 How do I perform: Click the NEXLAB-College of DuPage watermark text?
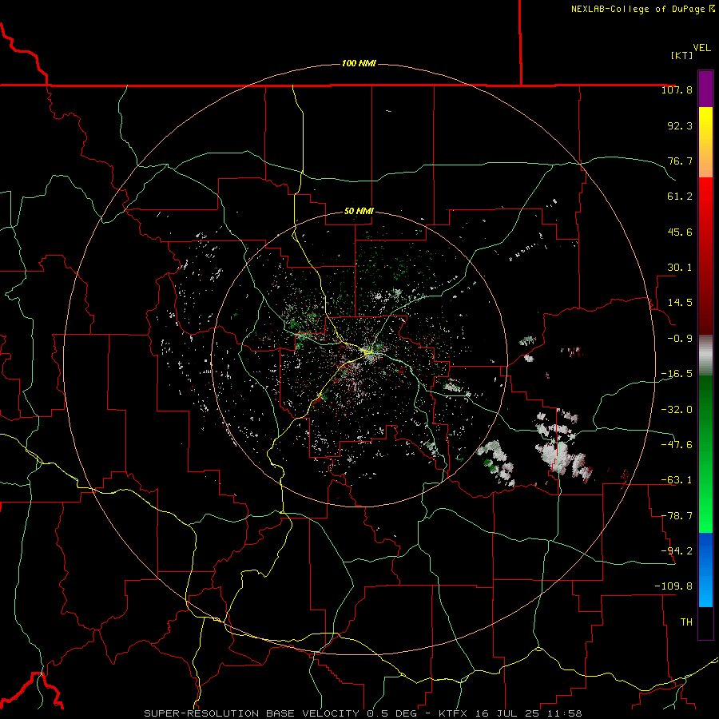(642, 9)
